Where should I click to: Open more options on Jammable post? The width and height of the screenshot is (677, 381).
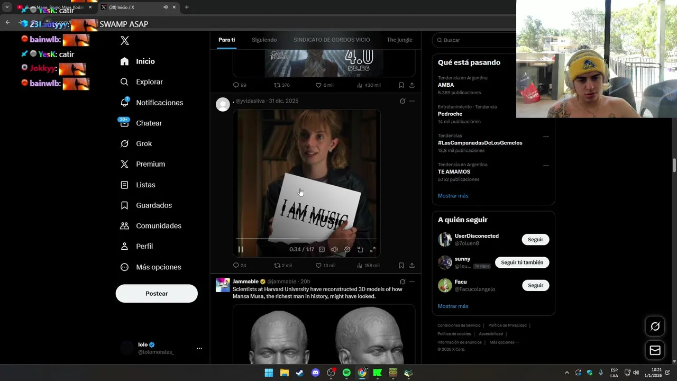(412, 282)
